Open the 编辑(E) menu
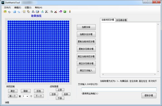This screenshot has height=106, width=162. [x=18, y=8]
